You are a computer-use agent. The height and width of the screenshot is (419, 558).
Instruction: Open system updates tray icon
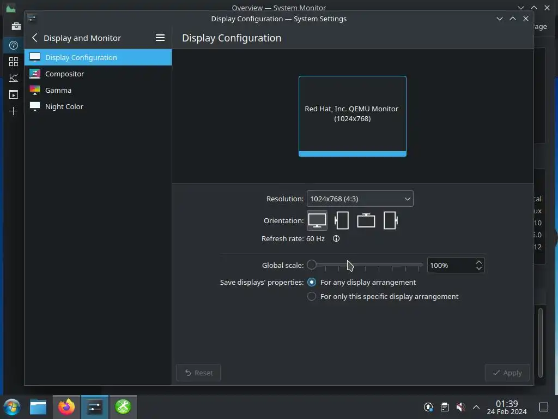tap(428, 407)
